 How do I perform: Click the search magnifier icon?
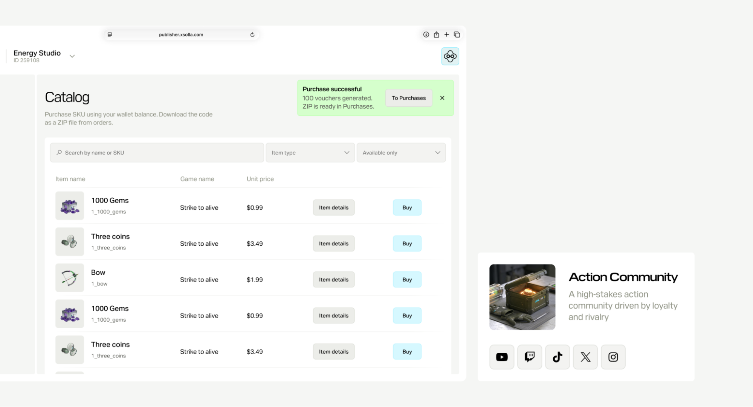point(59,153)
